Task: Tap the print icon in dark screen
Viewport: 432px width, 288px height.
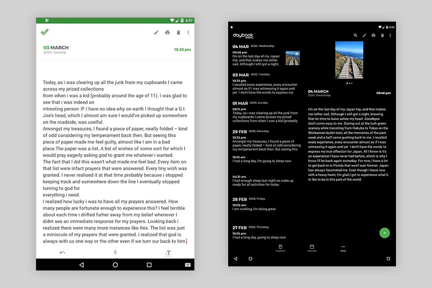Action: point(373,35)
